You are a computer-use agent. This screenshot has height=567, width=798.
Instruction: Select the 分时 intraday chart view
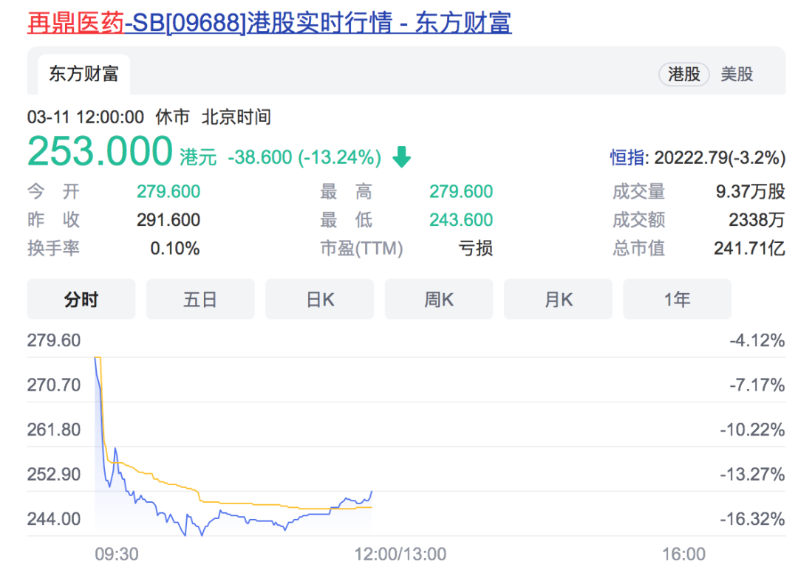(81, 299)
